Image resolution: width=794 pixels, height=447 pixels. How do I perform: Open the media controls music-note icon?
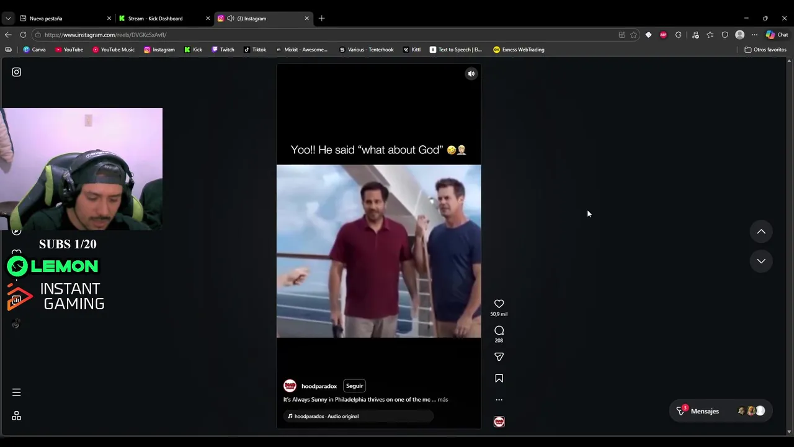point(695,35)
